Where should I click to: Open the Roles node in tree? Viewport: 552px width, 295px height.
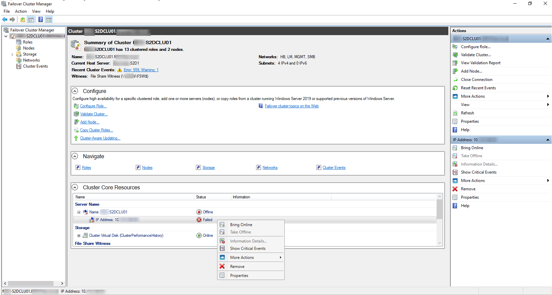coord(28,42)
